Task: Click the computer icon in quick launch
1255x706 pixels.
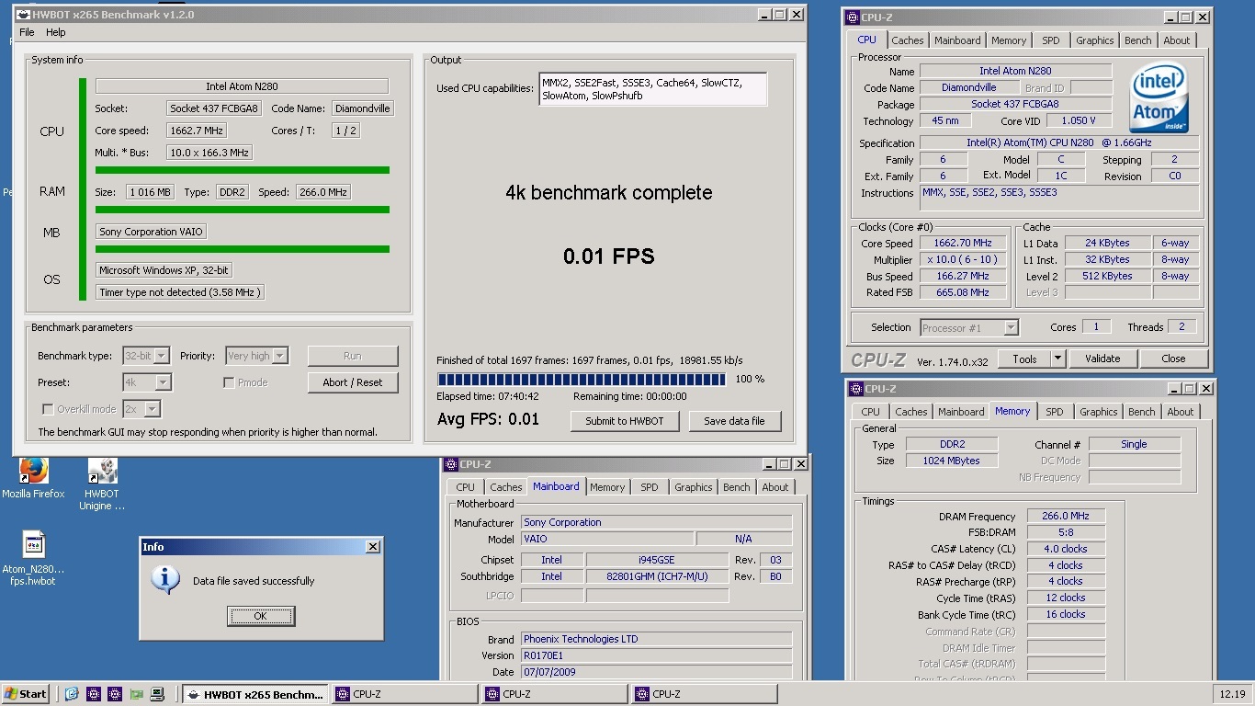Action: pos(157,694)
